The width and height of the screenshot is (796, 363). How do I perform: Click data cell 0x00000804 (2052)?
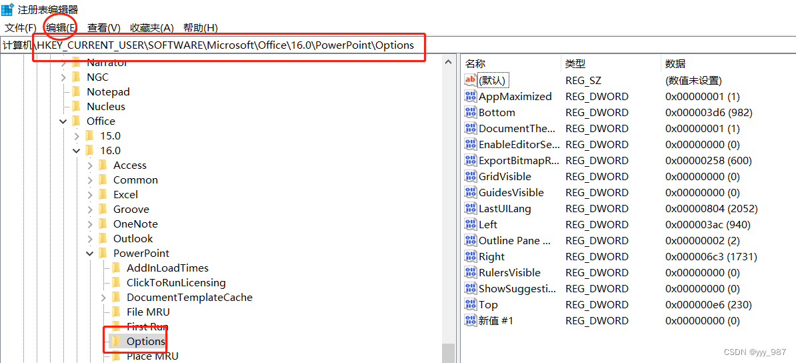coord(711,208)
